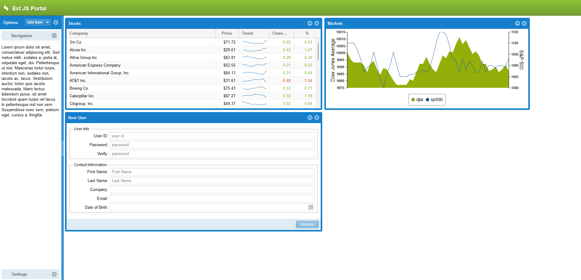This screenshot has height=280, width=581.
Task: Sort by the Company column header
Action: point(141,33)
